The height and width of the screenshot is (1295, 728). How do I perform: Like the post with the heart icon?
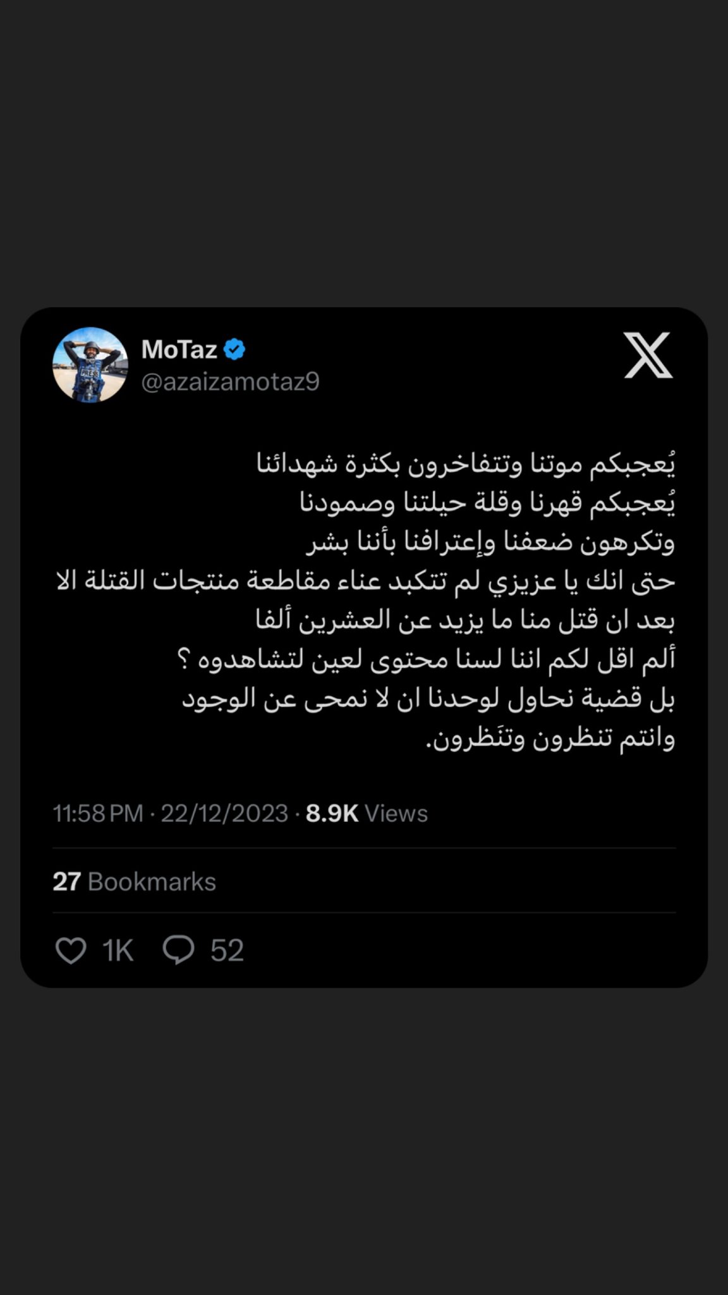(x=71, y=950)
